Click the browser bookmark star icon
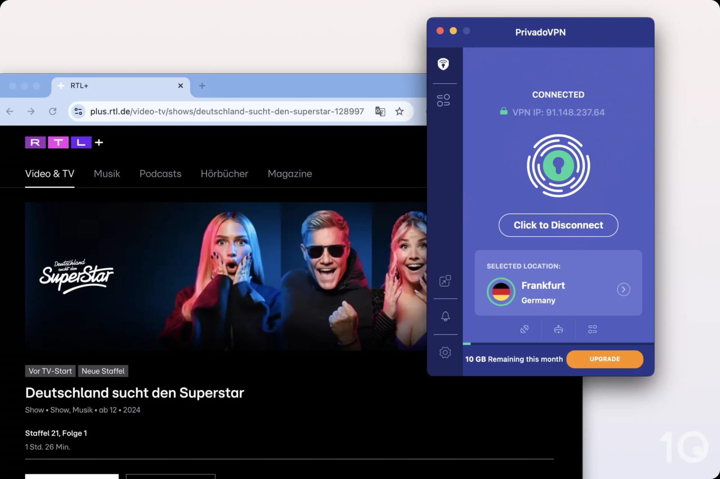720x479 pixels. [x=399, y=111]
